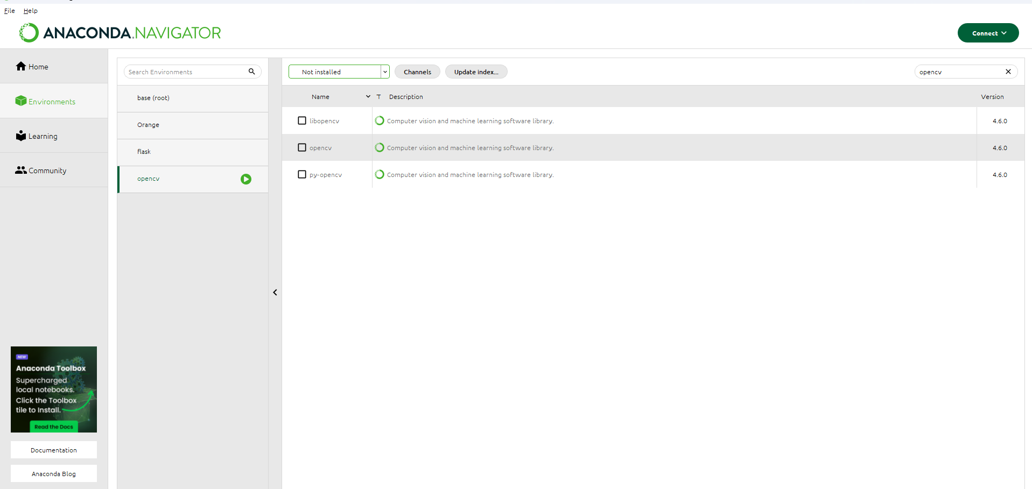The height and width of the screenshot is (489, 1032).
Task: Check the opencv package checkbox
Action: tap(302, 147)
